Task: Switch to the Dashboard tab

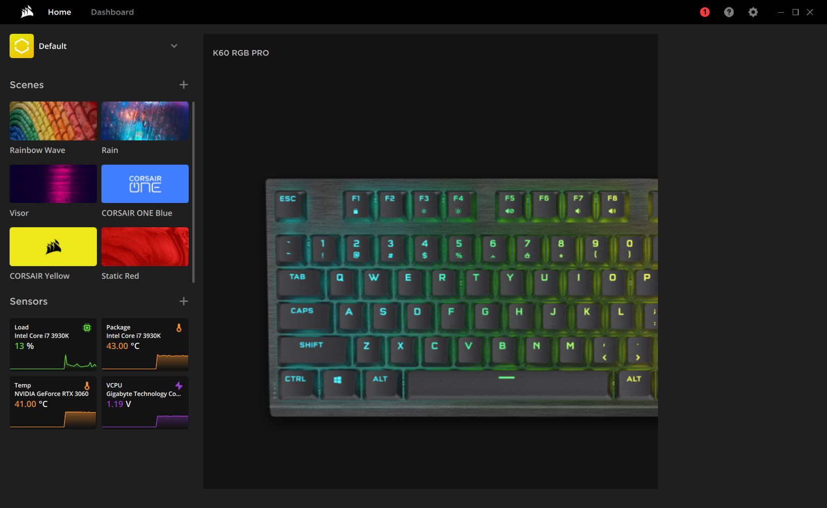Action: (x=112, y=12)
